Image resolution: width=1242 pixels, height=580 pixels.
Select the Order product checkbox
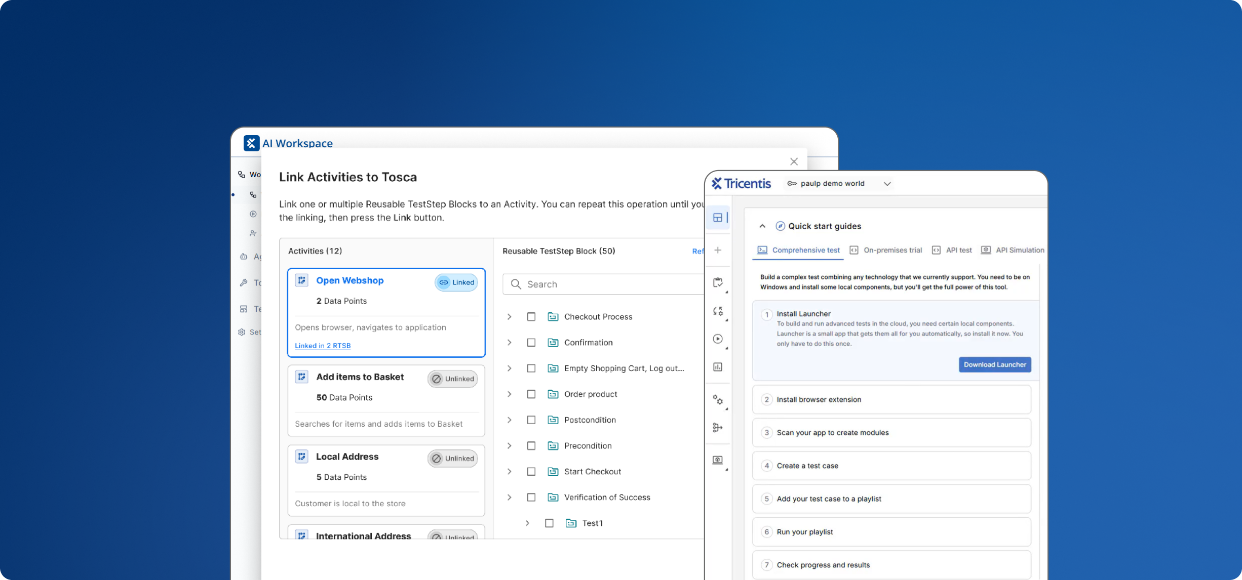531,394
